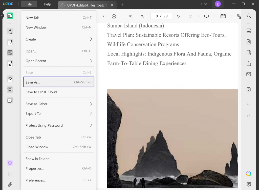
Task: Open the Help menu
Action: [47, 4]
